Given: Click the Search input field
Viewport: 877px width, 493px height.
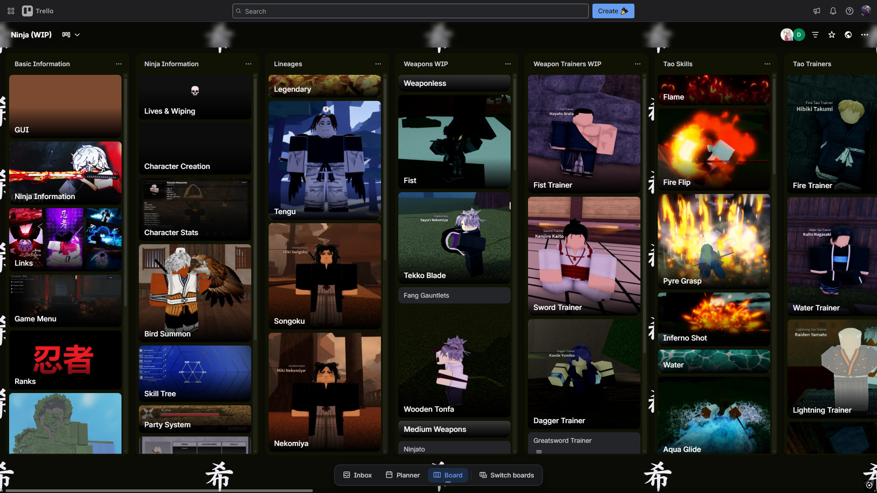Looking at the screenshot, I should 411,11.
